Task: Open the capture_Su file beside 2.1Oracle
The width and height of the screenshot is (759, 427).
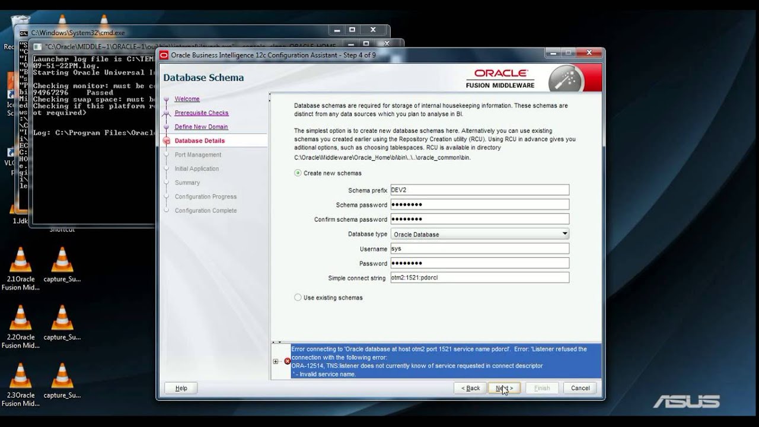Action: (62, 265)
